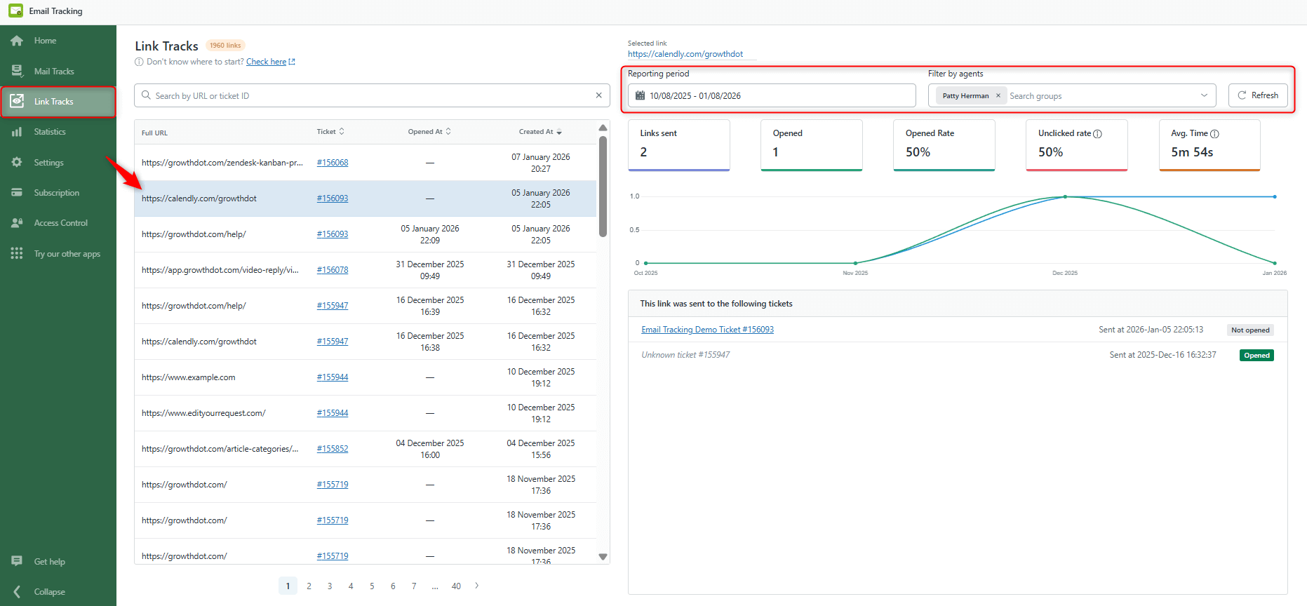Clear the URL search field with X

point(598,95)
